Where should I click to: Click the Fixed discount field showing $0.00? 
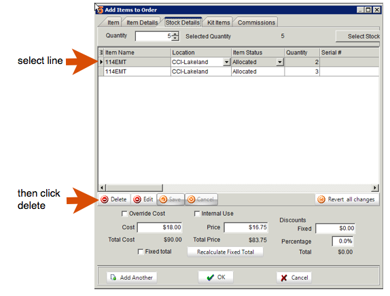[x=335, y=228]
